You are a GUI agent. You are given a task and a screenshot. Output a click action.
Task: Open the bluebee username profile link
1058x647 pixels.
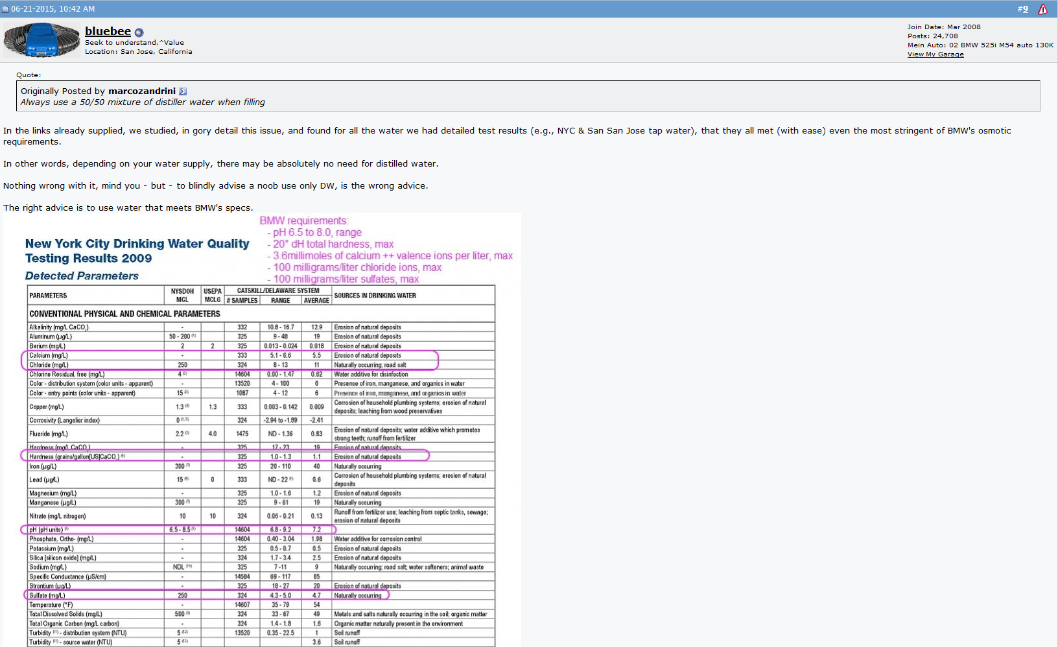click(x=108, y=31)
